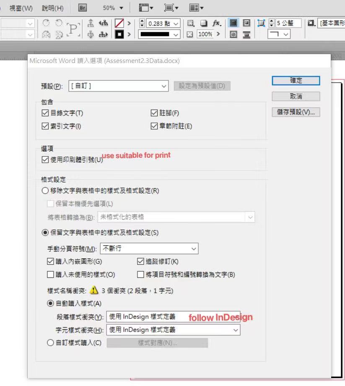Open the 字元樣式衝突(H) dropdown
Screen dimensions: 345x386
pyautogui.click(x=173, y=330)
